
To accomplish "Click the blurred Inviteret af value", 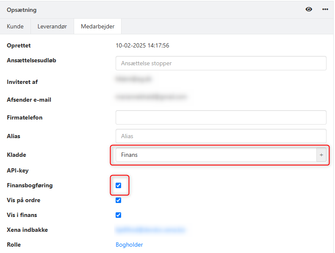I will [133, 79].
